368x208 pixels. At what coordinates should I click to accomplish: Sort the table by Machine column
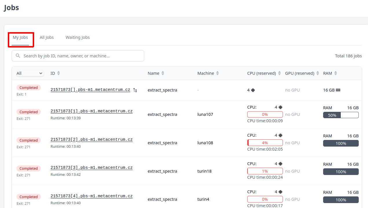tap(208, 73)
